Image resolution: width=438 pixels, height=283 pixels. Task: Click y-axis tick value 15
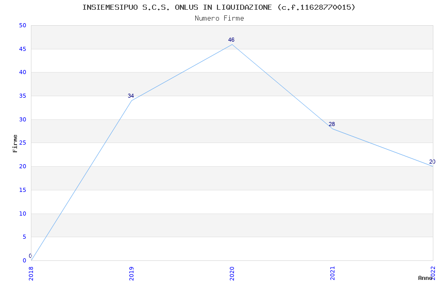23,190
